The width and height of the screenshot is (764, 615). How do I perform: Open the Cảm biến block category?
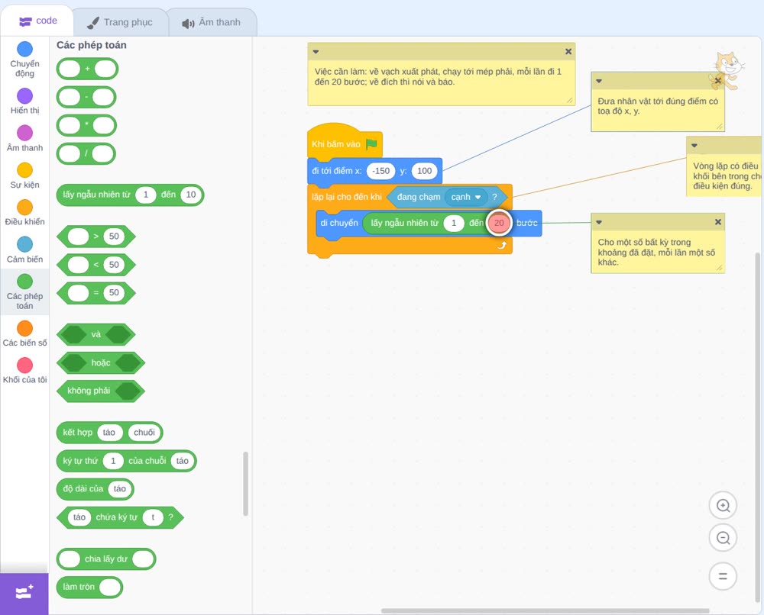25,250
